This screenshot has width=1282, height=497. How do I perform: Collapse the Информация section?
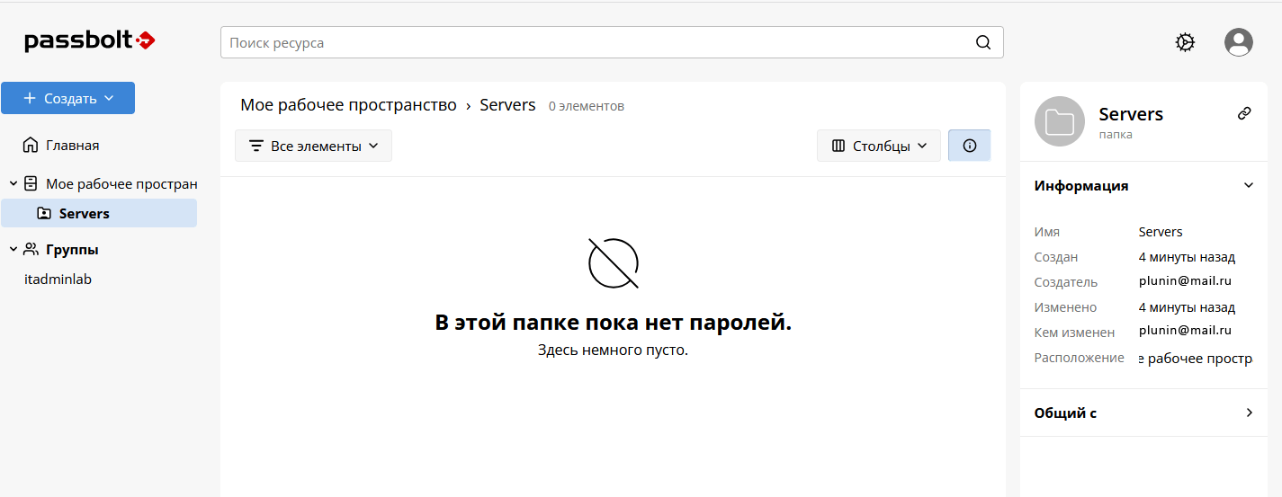[x=1248, y=185]
